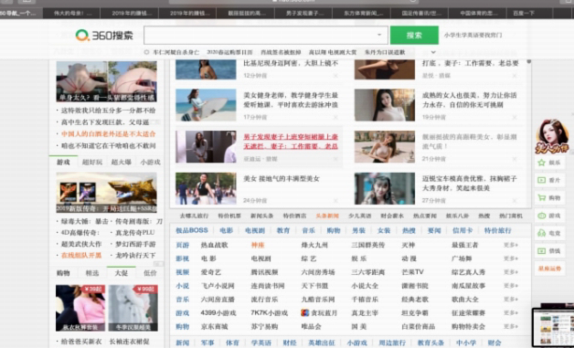Open the 爱奇艺 video link

pos(211,272)
